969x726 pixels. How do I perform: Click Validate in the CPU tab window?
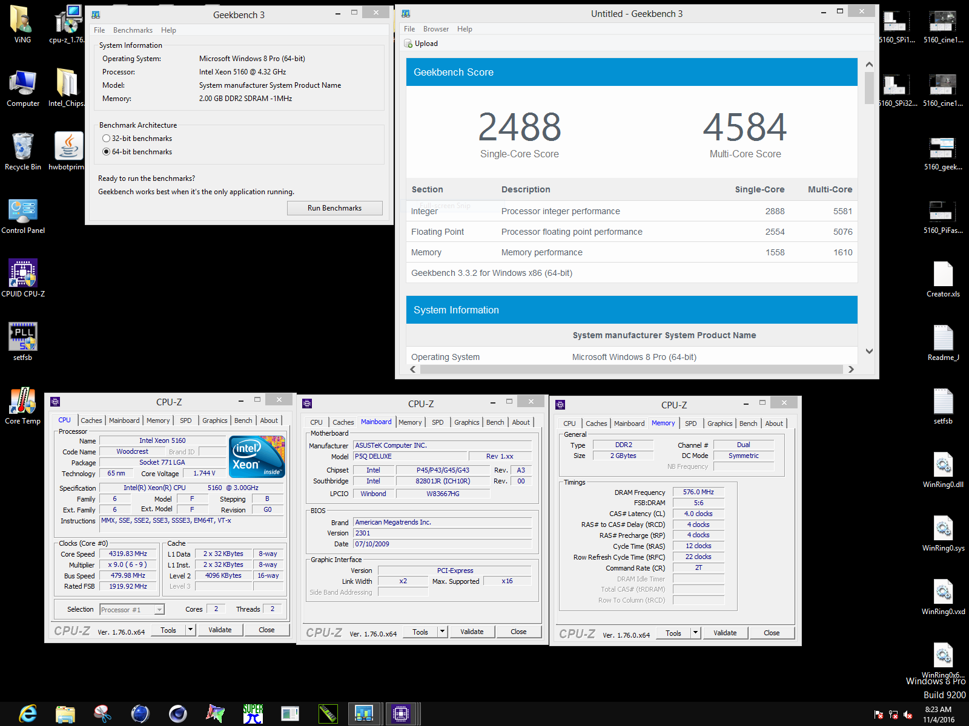tap(220, 630)
